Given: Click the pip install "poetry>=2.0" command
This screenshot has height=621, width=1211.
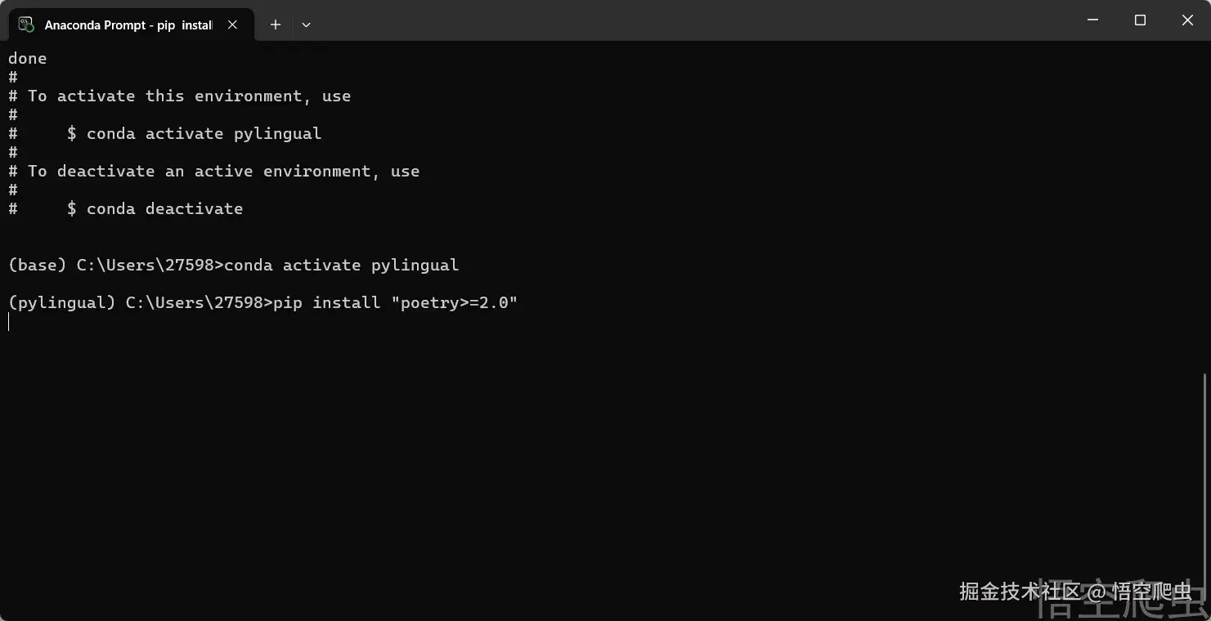Looking at the screenshot, I should click(396, 303).
